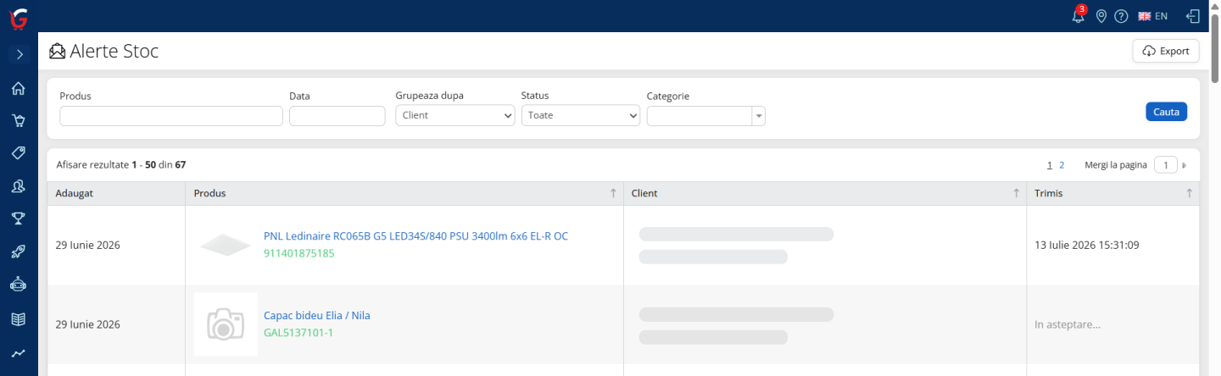Open the help question mark icon

pyautogui.click(x=1121, y=16)
